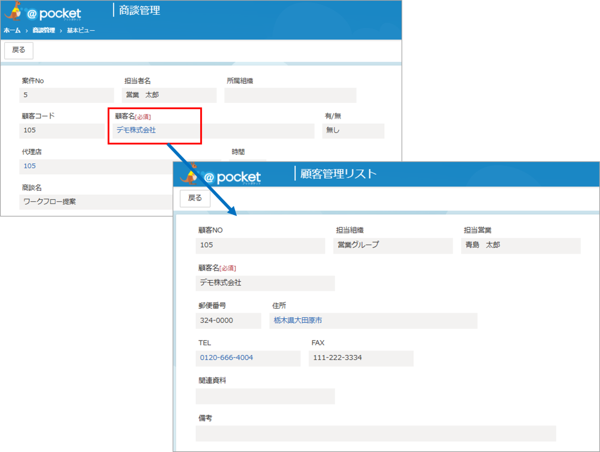This screenshot has width=600, height=452.
Task: Click the 有/無 field showing 無し
Action: click(x=353, y=131)
